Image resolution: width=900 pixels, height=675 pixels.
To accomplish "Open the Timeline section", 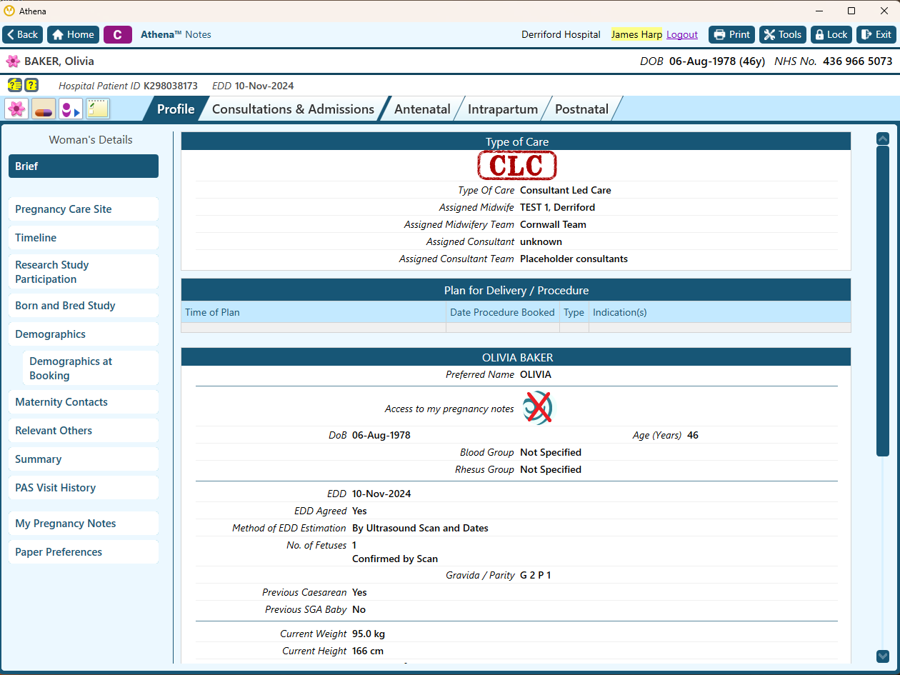I will [84, 238].
